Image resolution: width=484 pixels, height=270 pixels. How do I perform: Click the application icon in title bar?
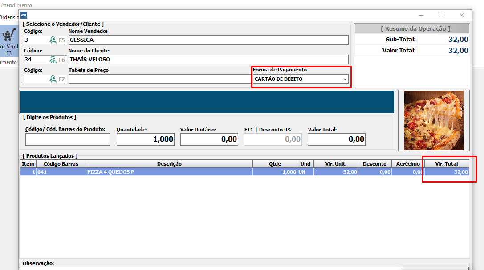click(24, 15)
